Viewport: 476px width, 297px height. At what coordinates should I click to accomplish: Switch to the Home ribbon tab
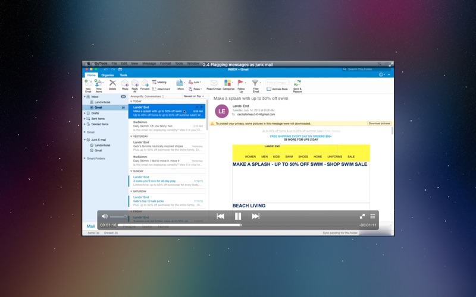(91, 75)
